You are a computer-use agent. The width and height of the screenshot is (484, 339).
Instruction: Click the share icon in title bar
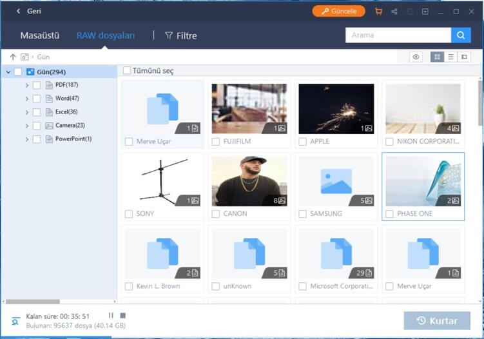(x=394, y=12)
